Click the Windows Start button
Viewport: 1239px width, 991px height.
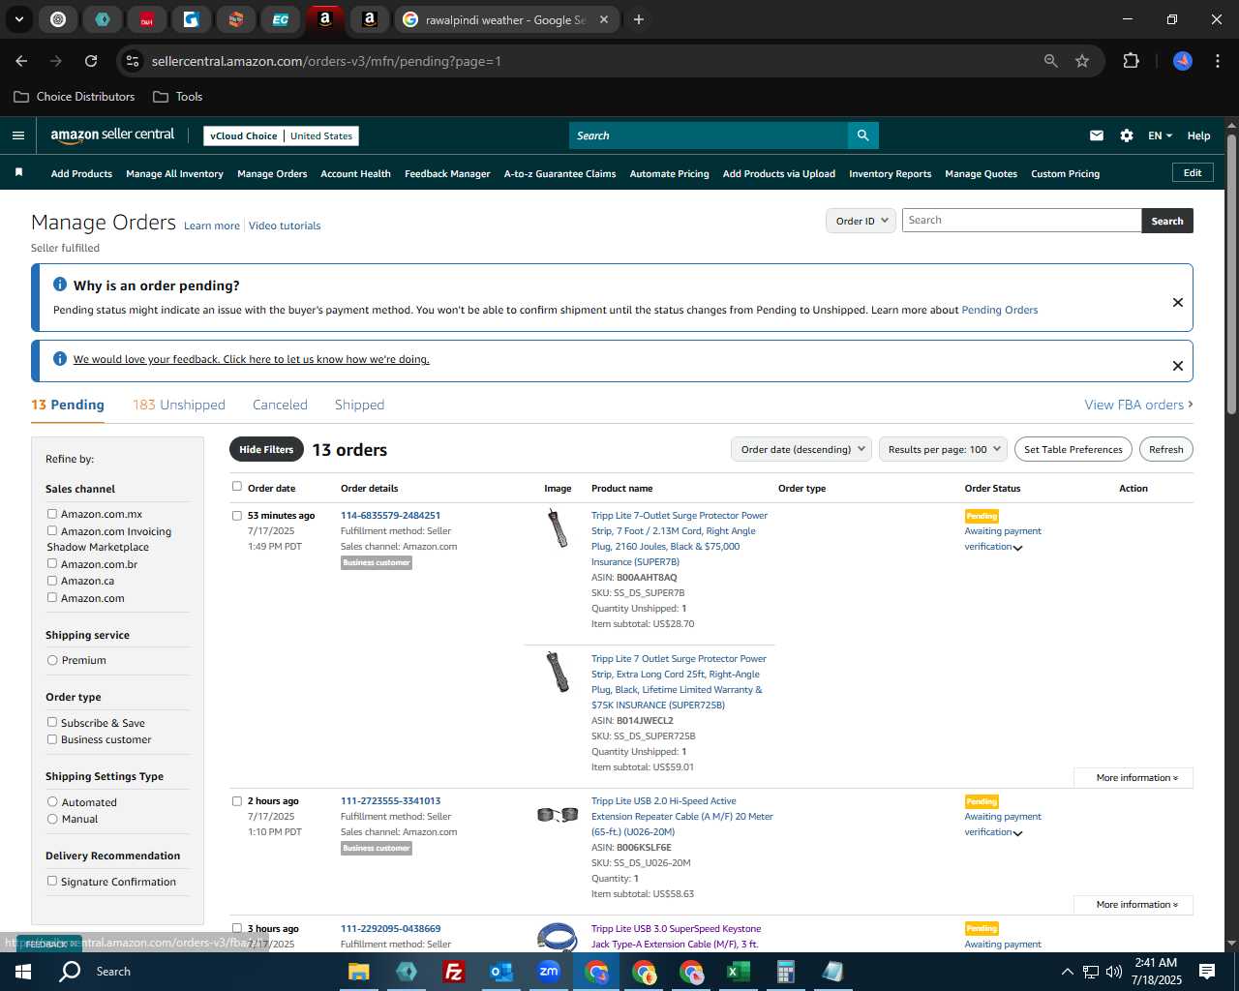[23, 972]
